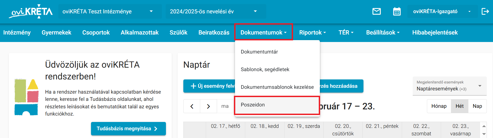The width and height of the screenshot is (493, 138).
Task: Choose Dokumentumsablonok kezelése
Action: pyautogui.click(x=277, y=87)
